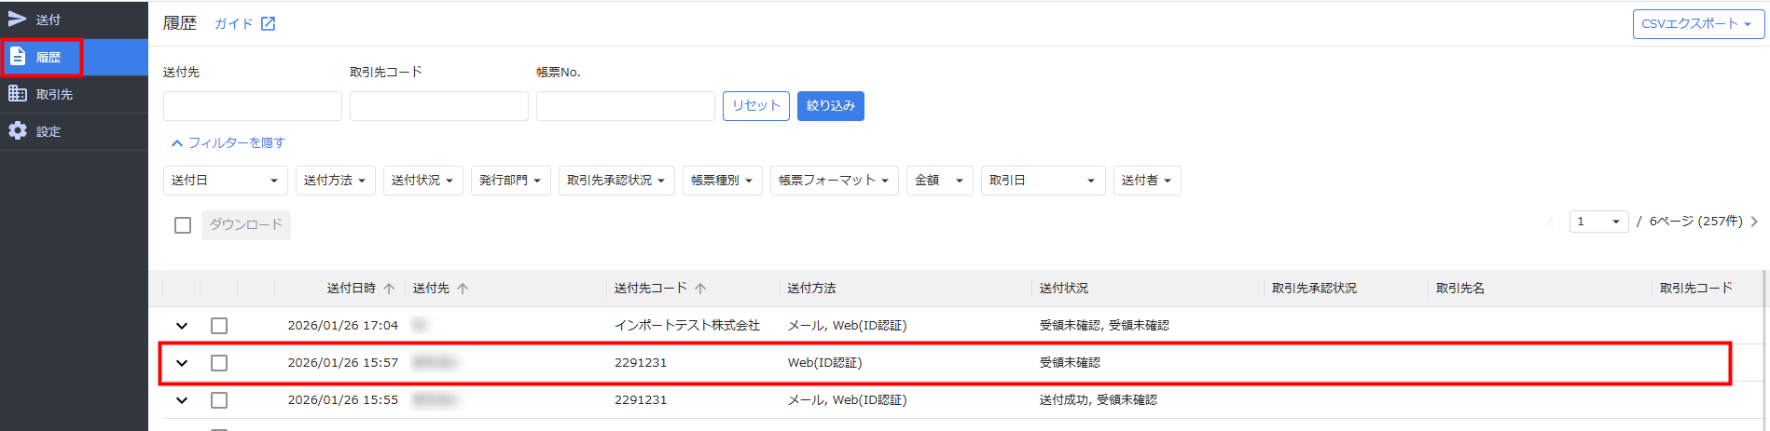The height and width of the screenshot is (431, 1770).
Task: Check the 2026/01/26 17:04 row checkbox
Action: [x=219, y=326]
